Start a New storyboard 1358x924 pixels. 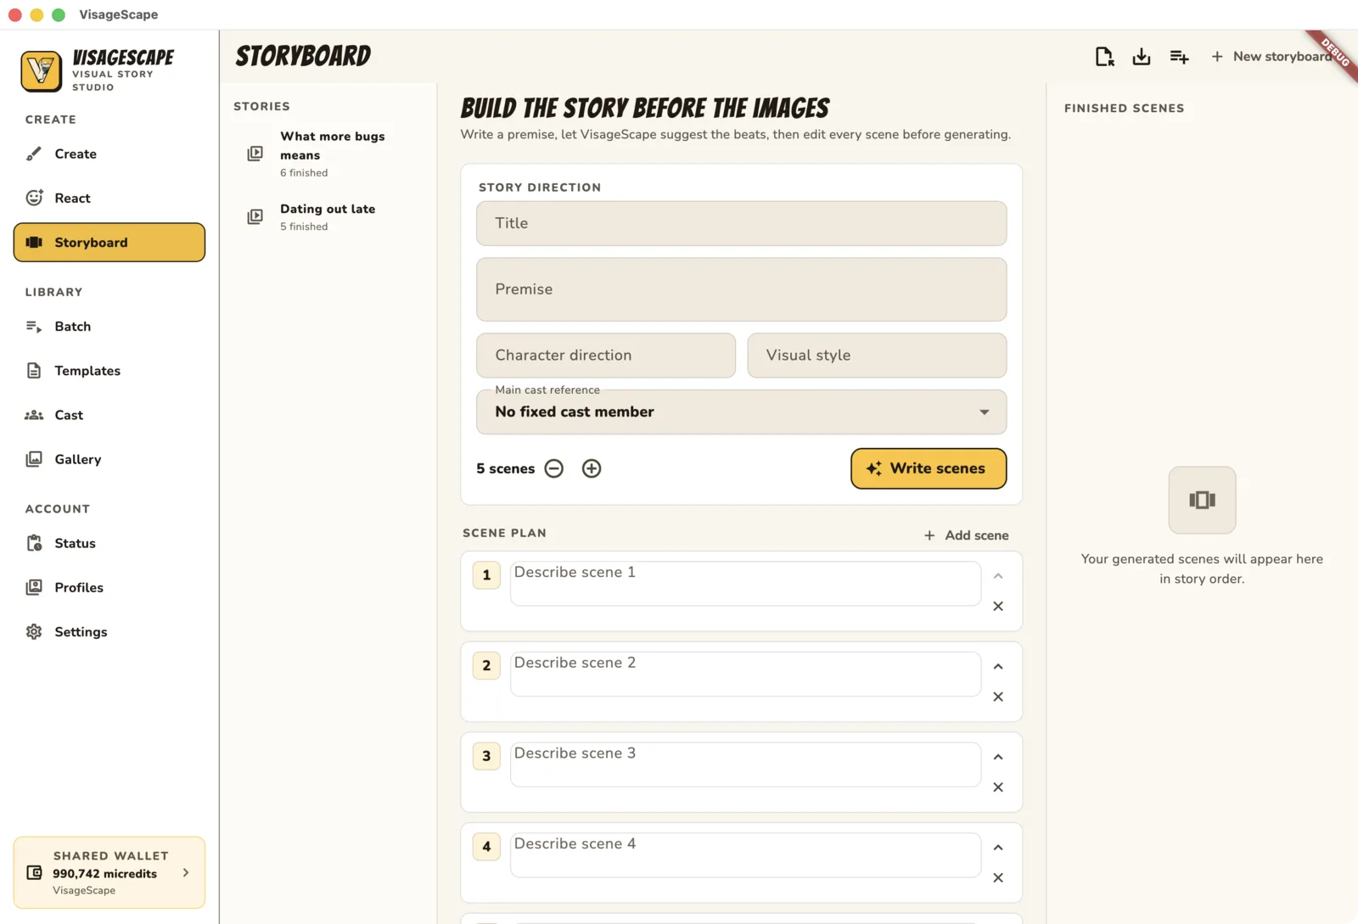pyautogui.click(x=1271, y=57)
